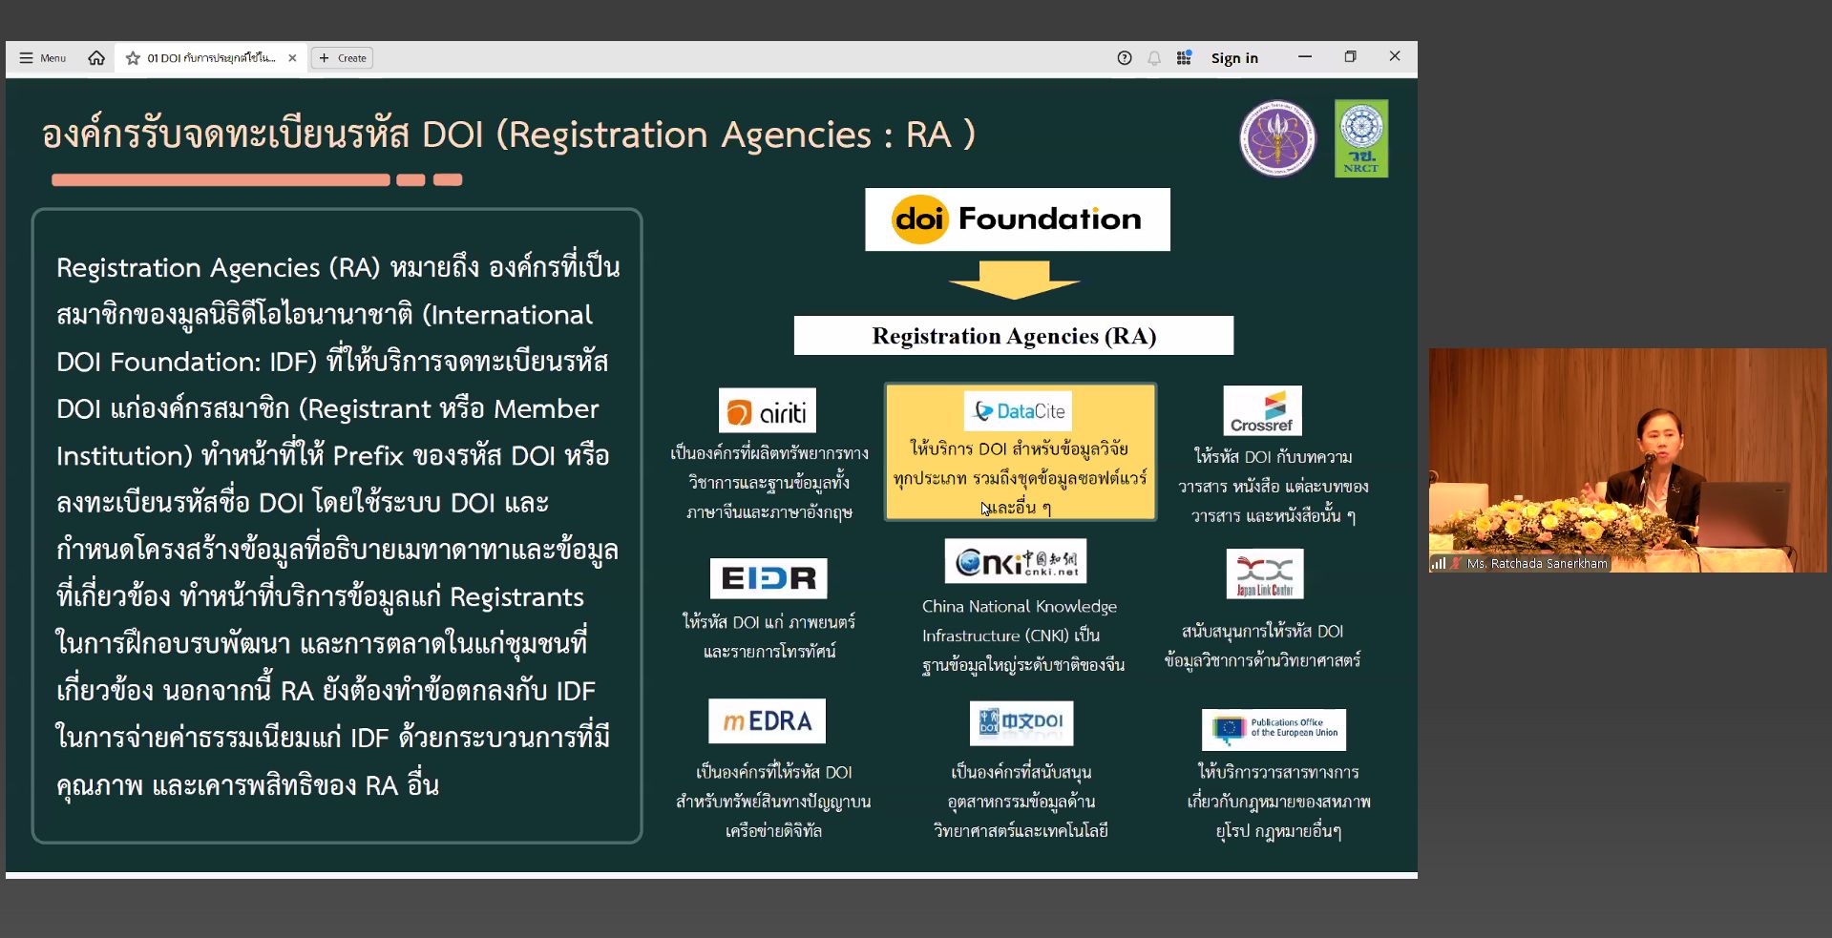Select the 01 DOI document tab
The height and width of the screenshot is (938, 1832).
pos(212,58)
